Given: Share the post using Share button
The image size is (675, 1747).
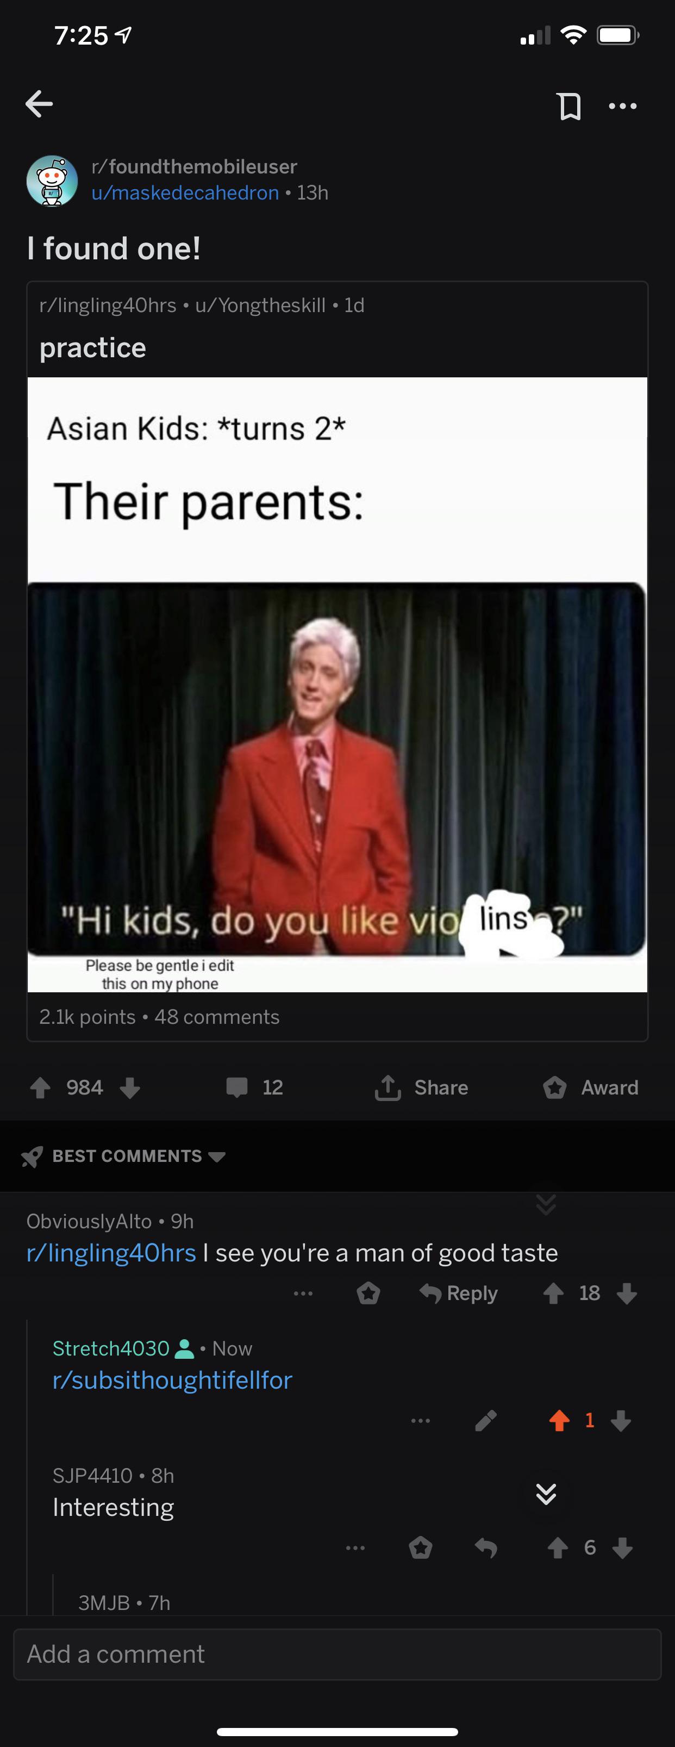Looking at the screenshot, I should [421, 1087].
